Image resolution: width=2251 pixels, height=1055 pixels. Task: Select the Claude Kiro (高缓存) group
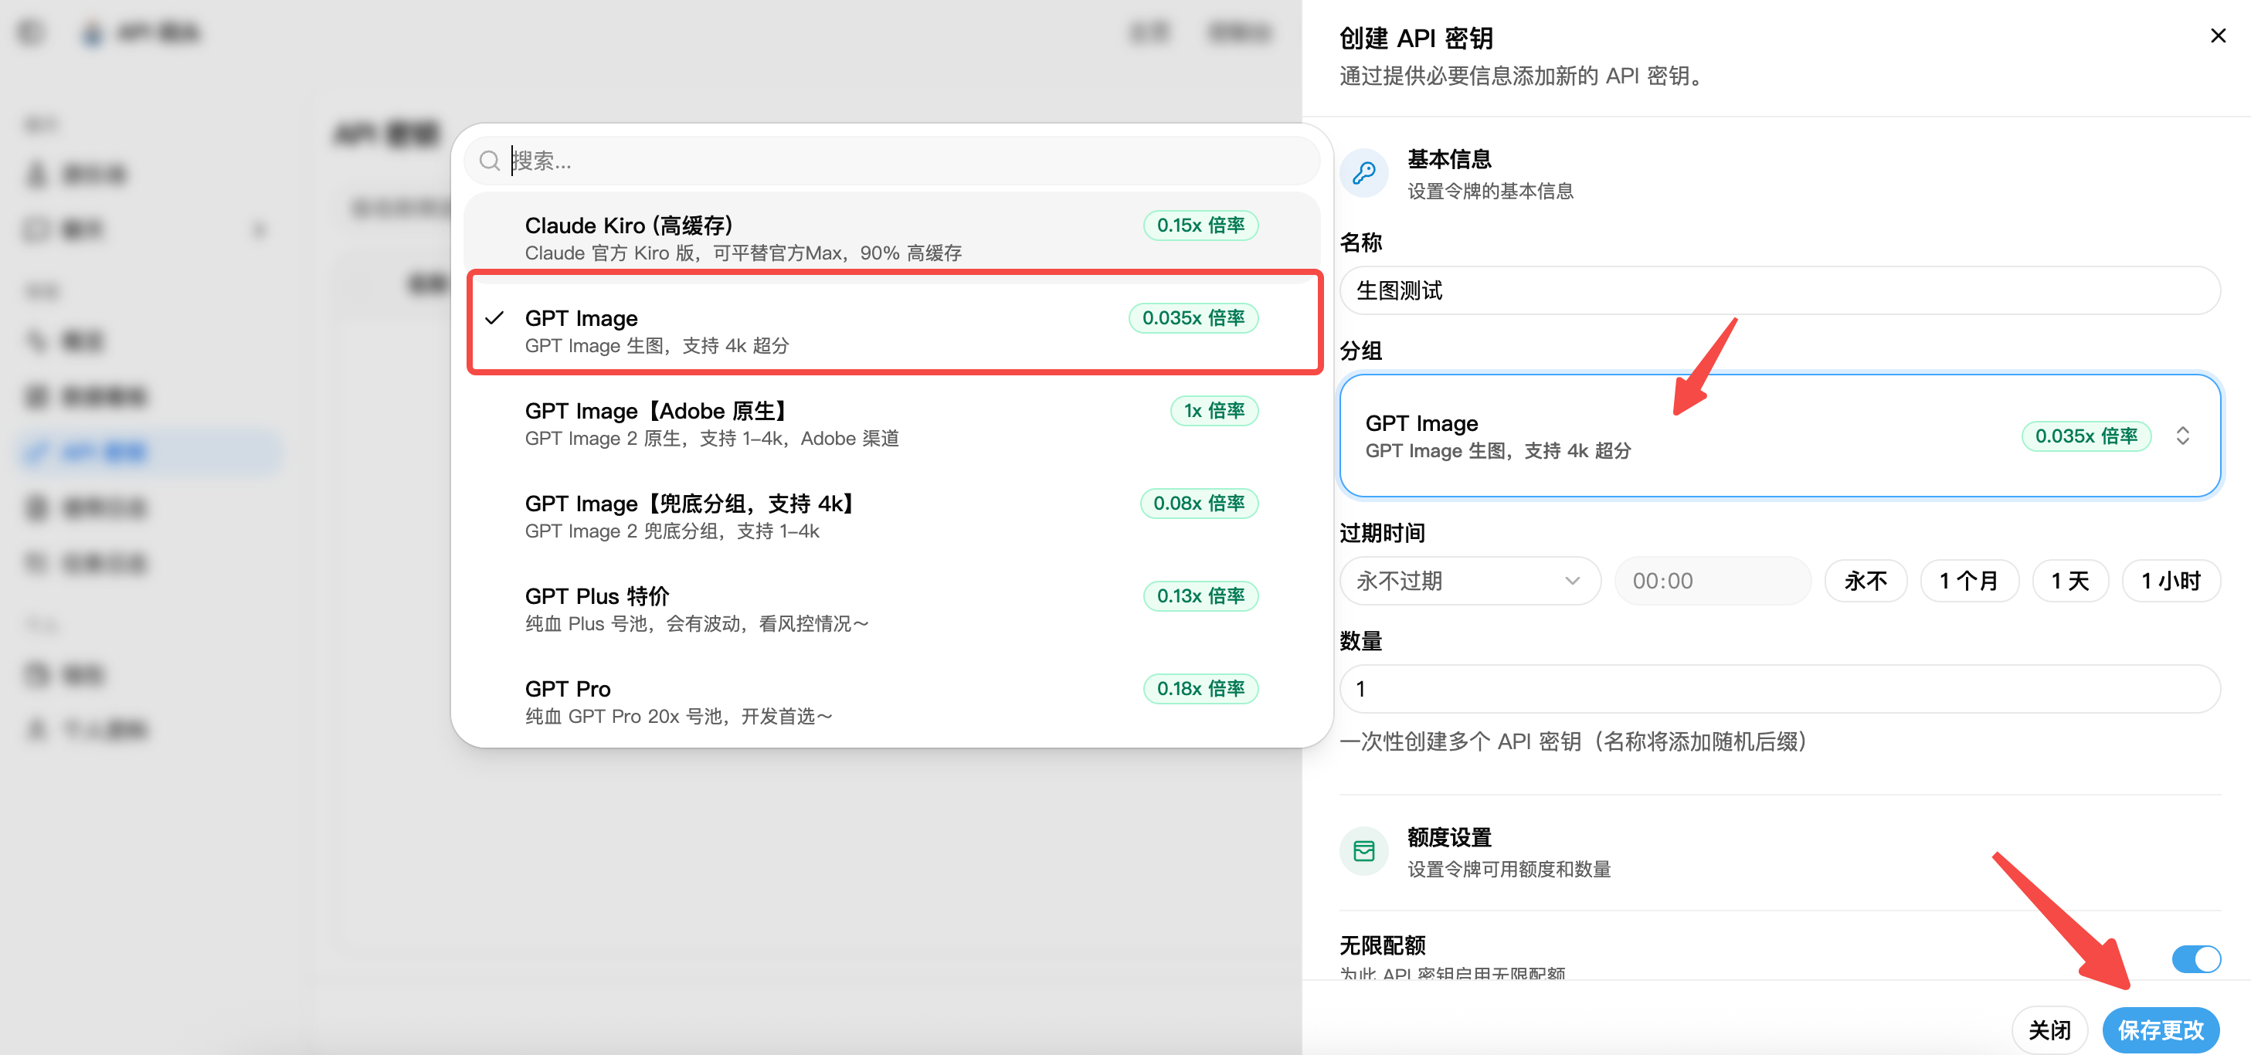tap(891, 238)
